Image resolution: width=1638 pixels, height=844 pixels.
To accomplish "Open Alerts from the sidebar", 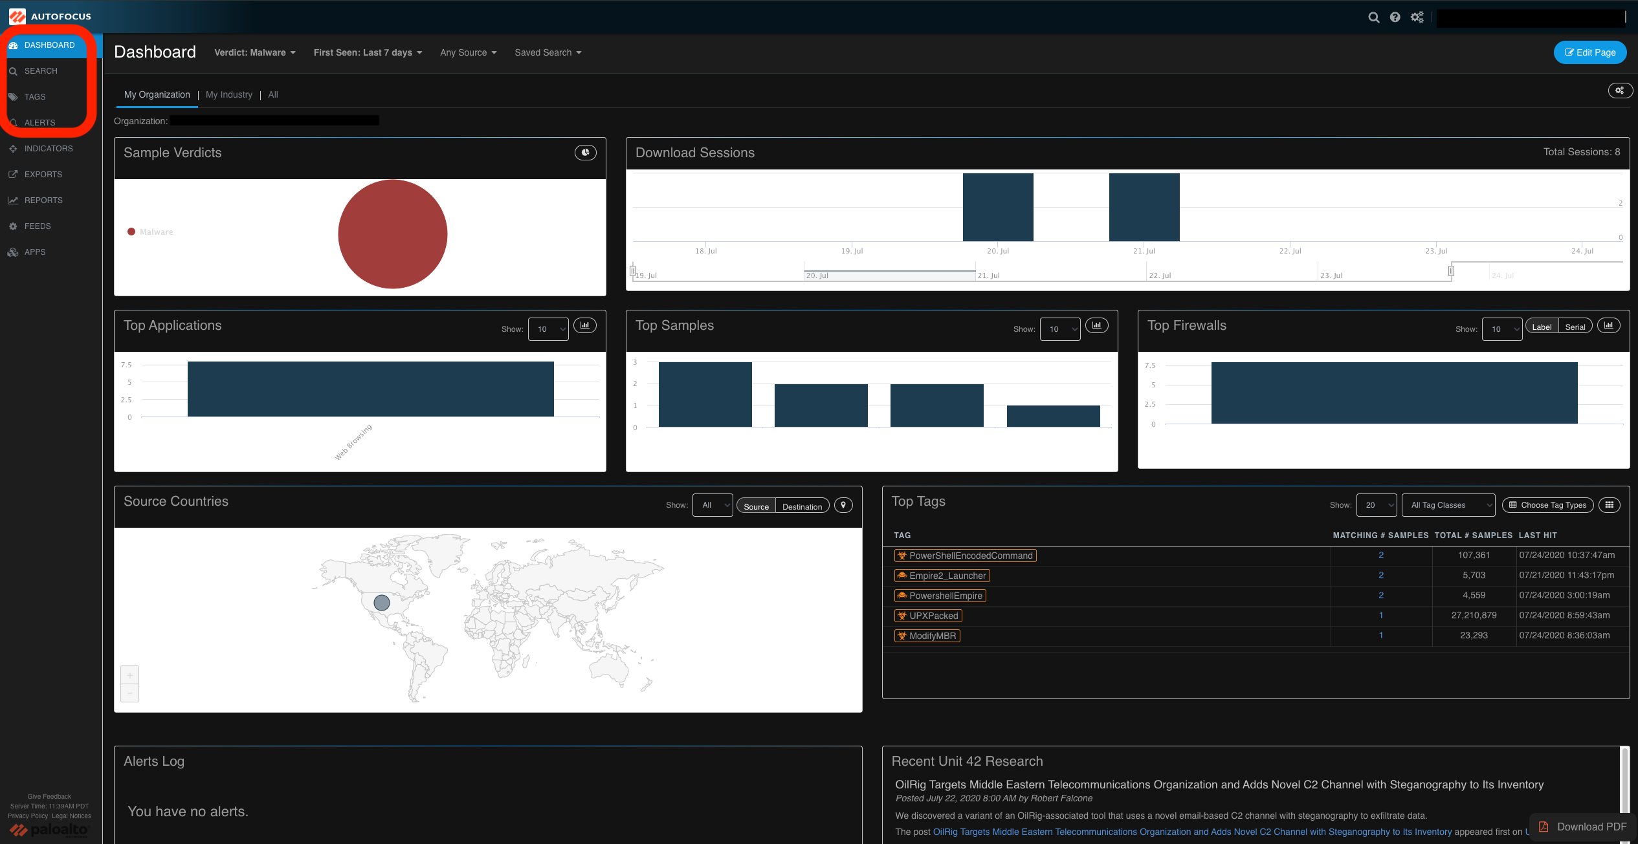I will 39,122.
